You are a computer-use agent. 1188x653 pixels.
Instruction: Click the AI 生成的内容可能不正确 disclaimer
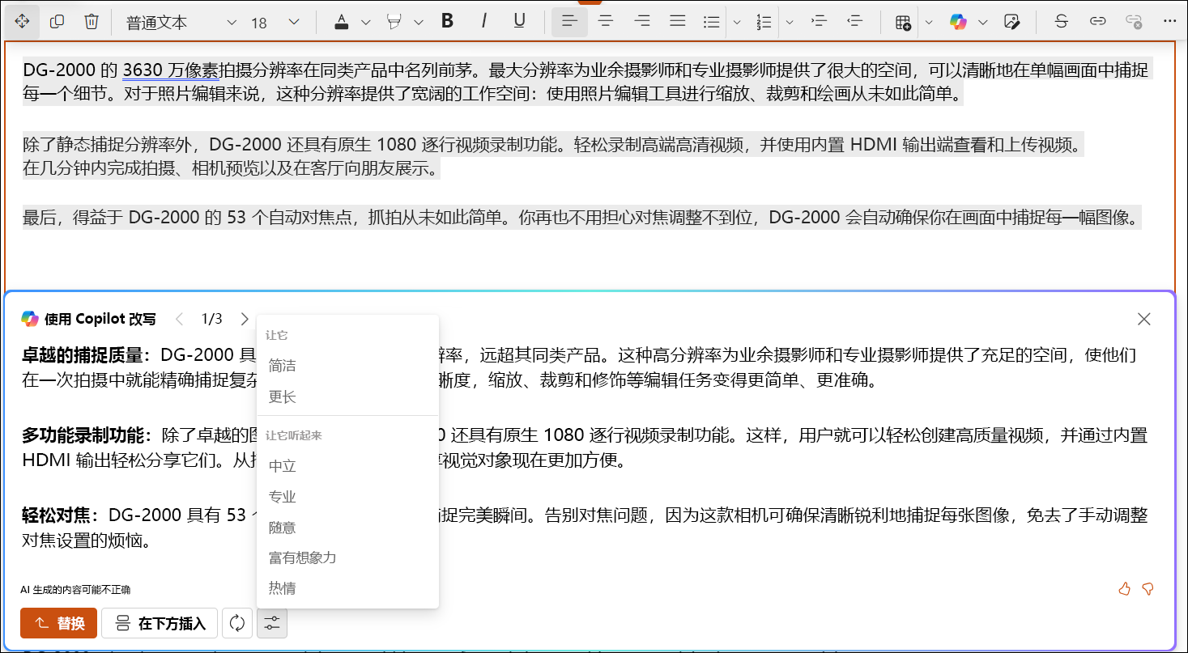pyautogui.click(x=75, y=589)
